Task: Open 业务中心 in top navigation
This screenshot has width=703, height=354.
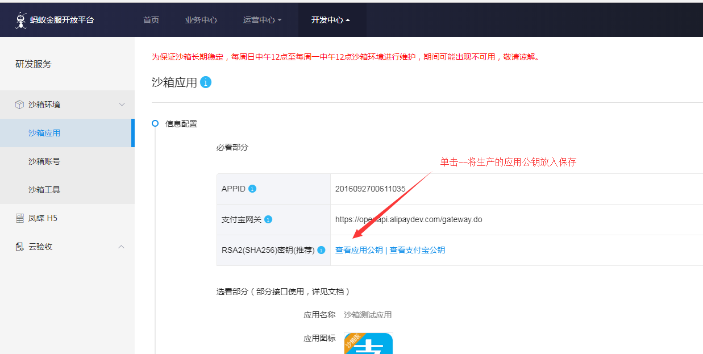Action: [201, 20]
